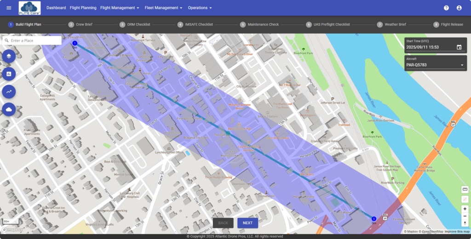Viewport: 471px width, 239px height.
Task: Open the Start Time calendar picker
Action: tap(459, 47)
